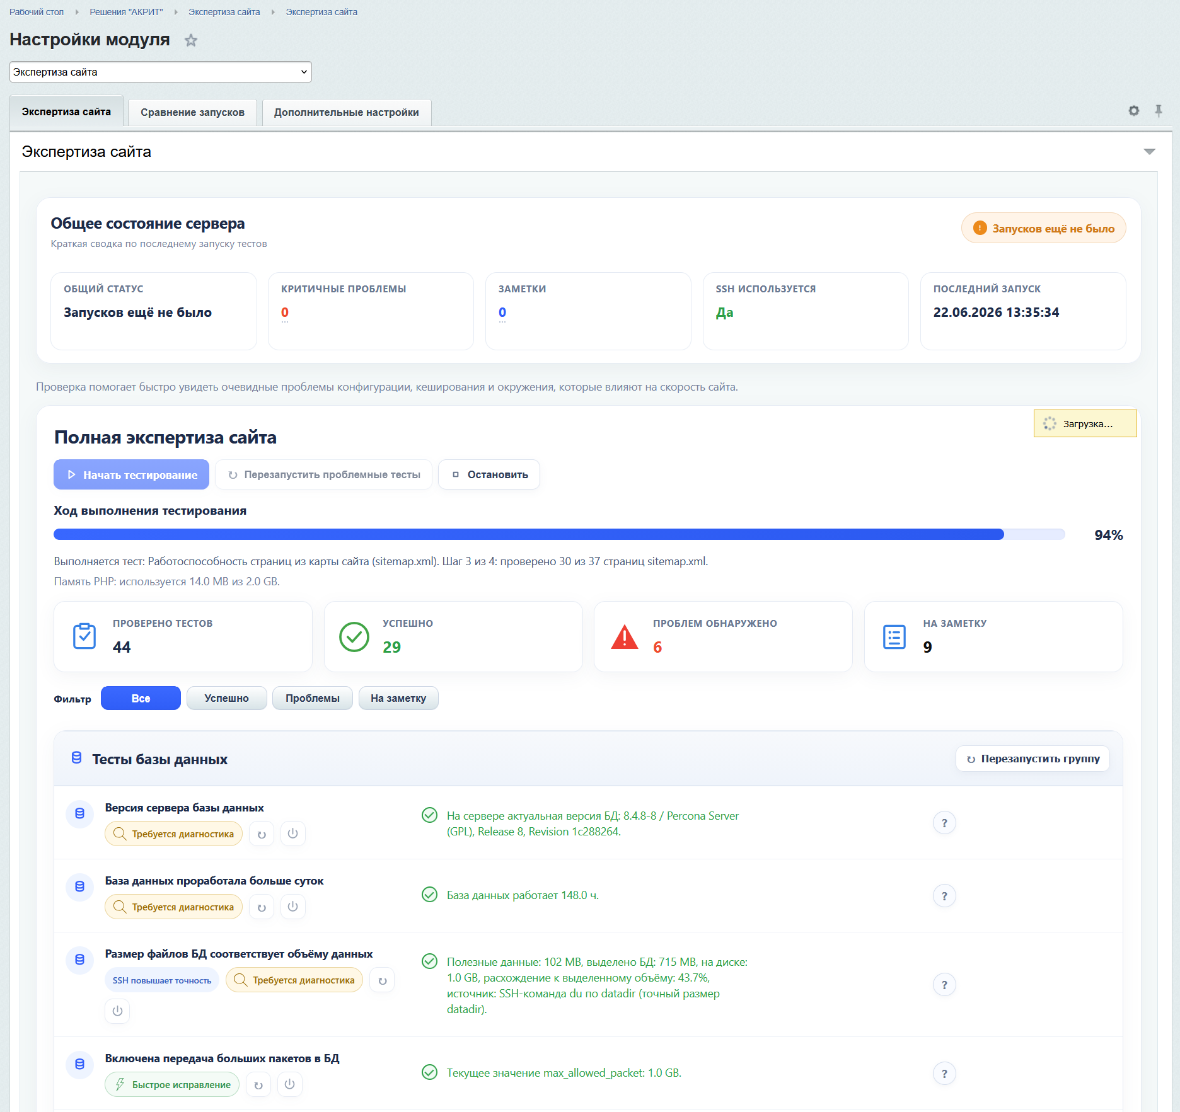1180x1112 pixels.
Task: Rerun Версия сервера базы данных test icon
Action: click(x=262, y=834)
